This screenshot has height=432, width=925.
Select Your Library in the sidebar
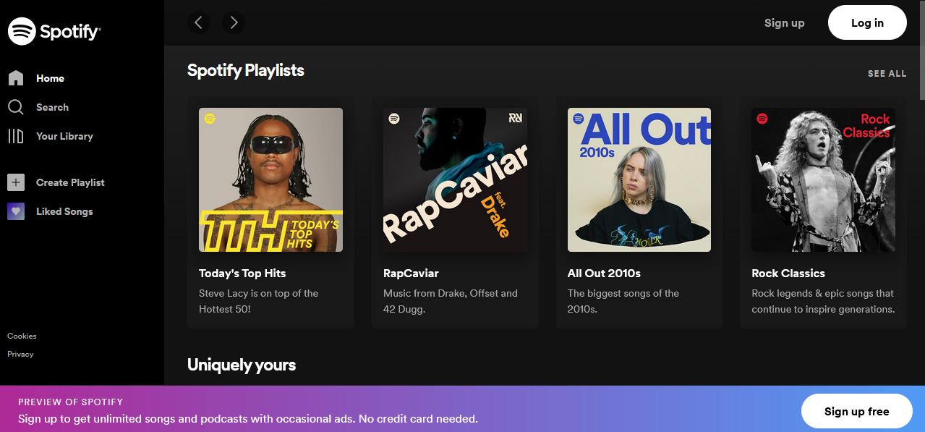pos(64,136)
